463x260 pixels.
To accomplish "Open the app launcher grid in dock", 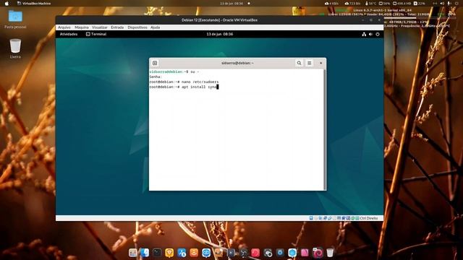I will point(133,253).
